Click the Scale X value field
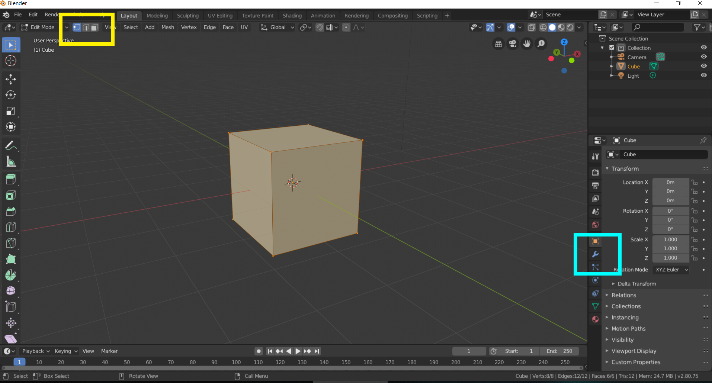The width and height of the screenshot is (712, 383). [670, 240]
